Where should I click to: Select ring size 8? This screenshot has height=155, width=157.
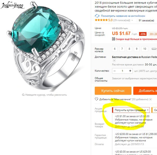(x=129, y=49)
